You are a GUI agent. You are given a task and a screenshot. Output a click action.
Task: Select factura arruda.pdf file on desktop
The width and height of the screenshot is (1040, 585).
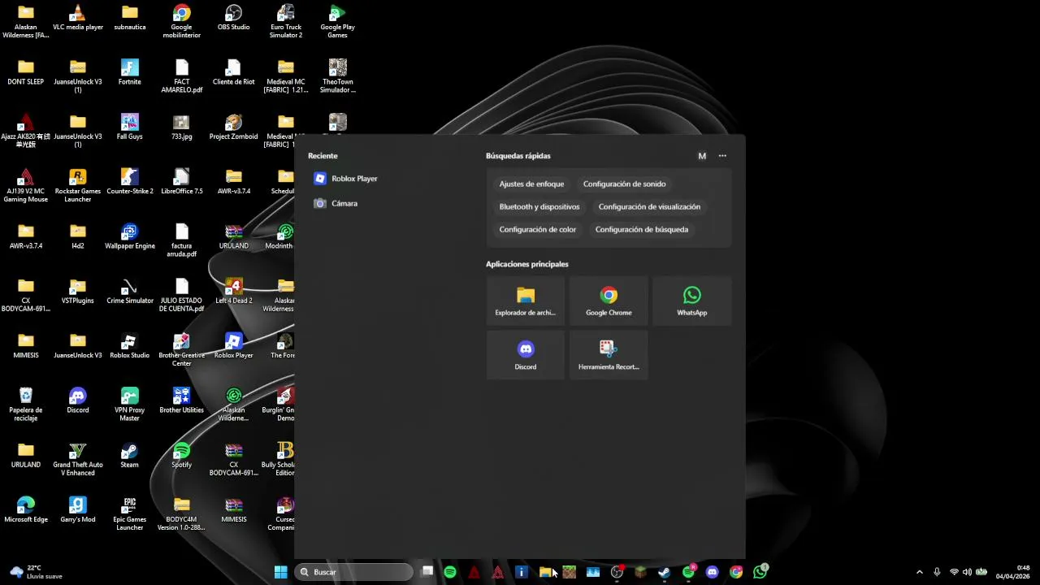point(182,240)
